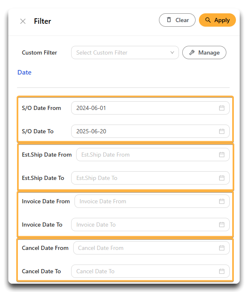Screen dimensions: 248x292
Task: Close the Filter panel with X icon
Action: click(x=23, y=21)
